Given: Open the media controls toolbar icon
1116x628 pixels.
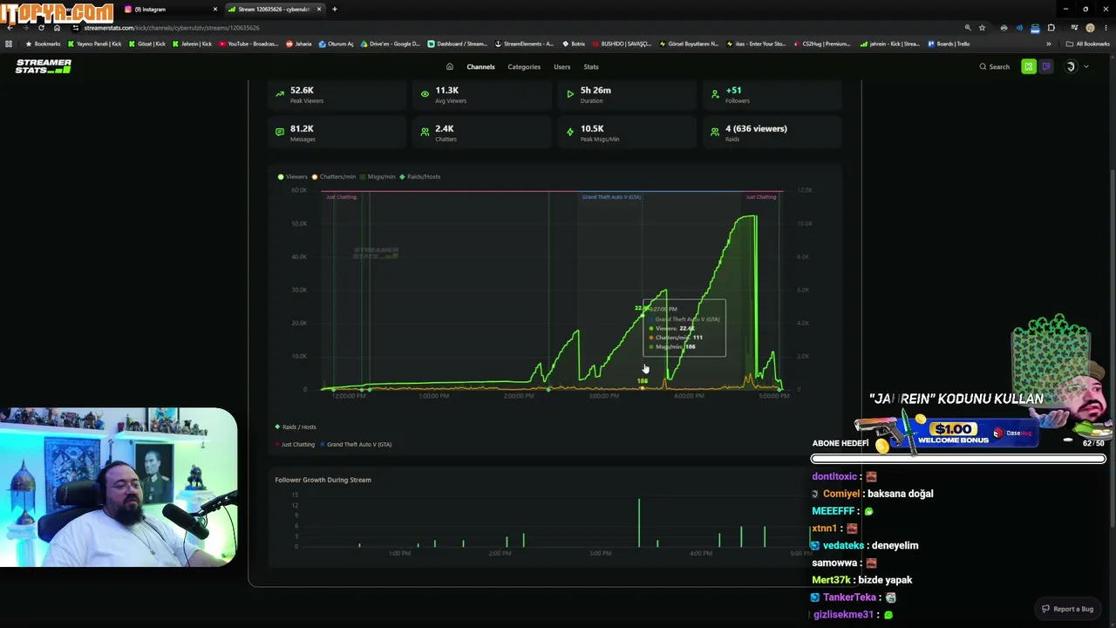Looking at the screenshot, I should (1074, 28).
